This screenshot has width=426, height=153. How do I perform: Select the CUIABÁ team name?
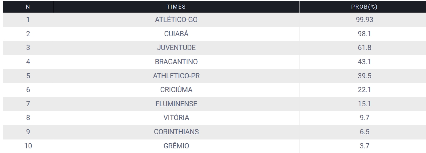176,34
